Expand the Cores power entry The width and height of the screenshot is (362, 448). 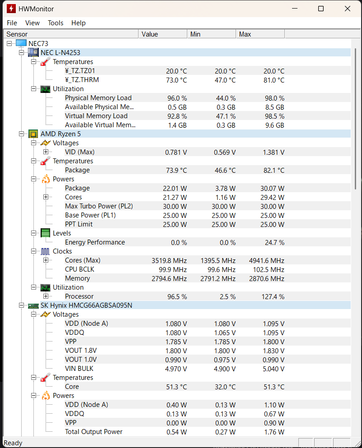[46, 197]
